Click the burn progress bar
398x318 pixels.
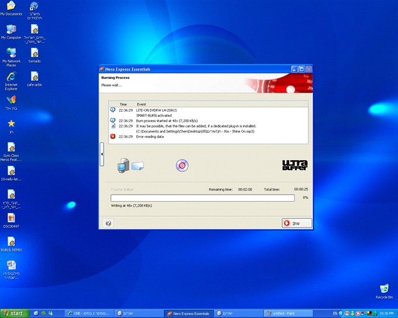click(x=202, y=198)
